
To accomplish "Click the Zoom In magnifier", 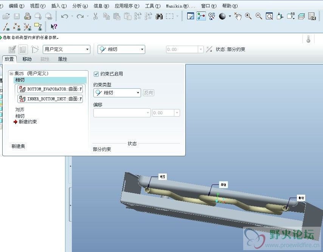I will tap(248, 16).
